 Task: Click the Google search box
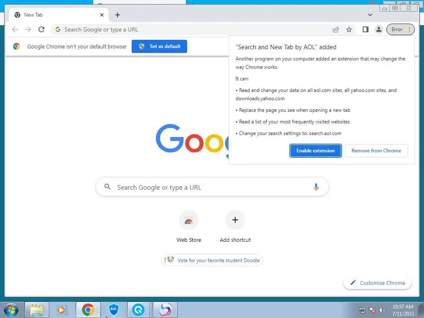(x=212, y=187)
